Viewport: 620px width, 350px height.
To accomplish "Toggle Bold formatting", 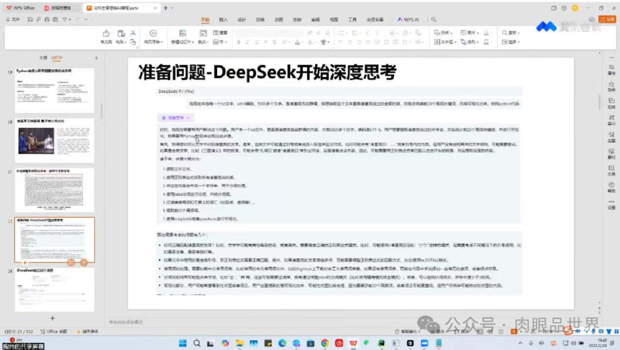I will (x=238, y=42).
